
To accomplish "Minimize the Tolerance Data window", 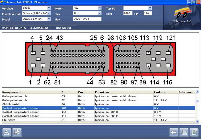I will (190, 2).
